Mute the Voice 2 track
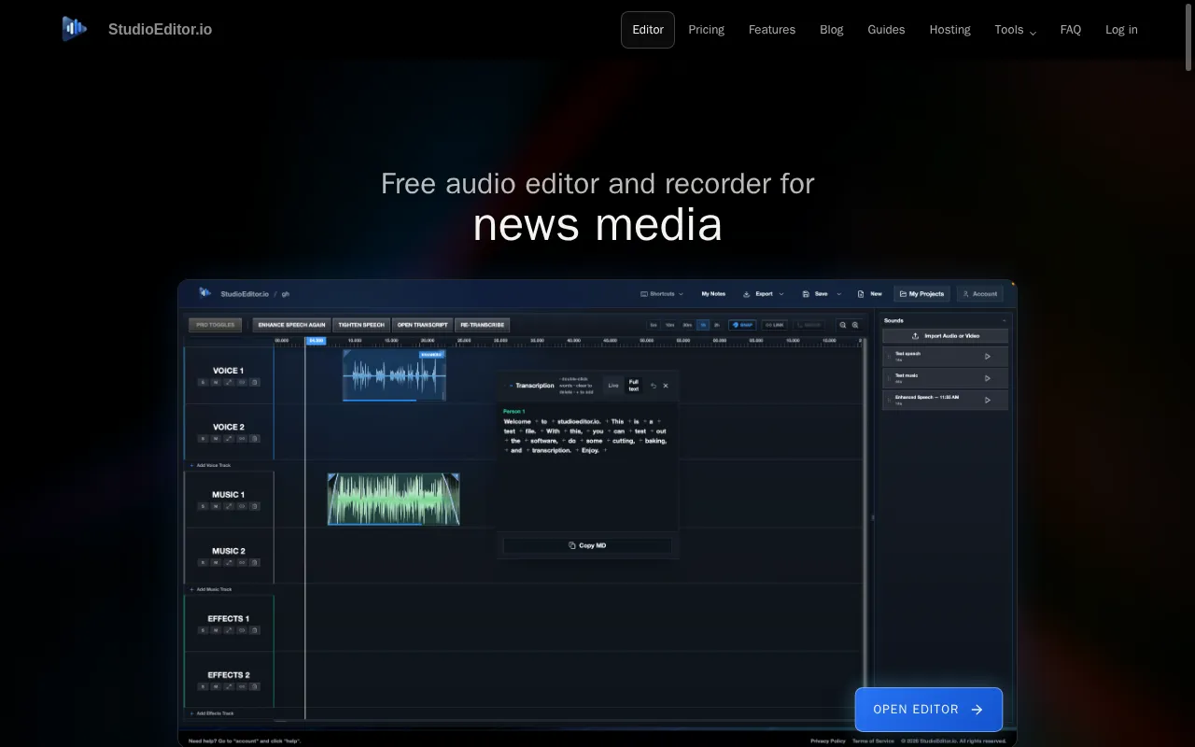 click(x=216, y=439)
